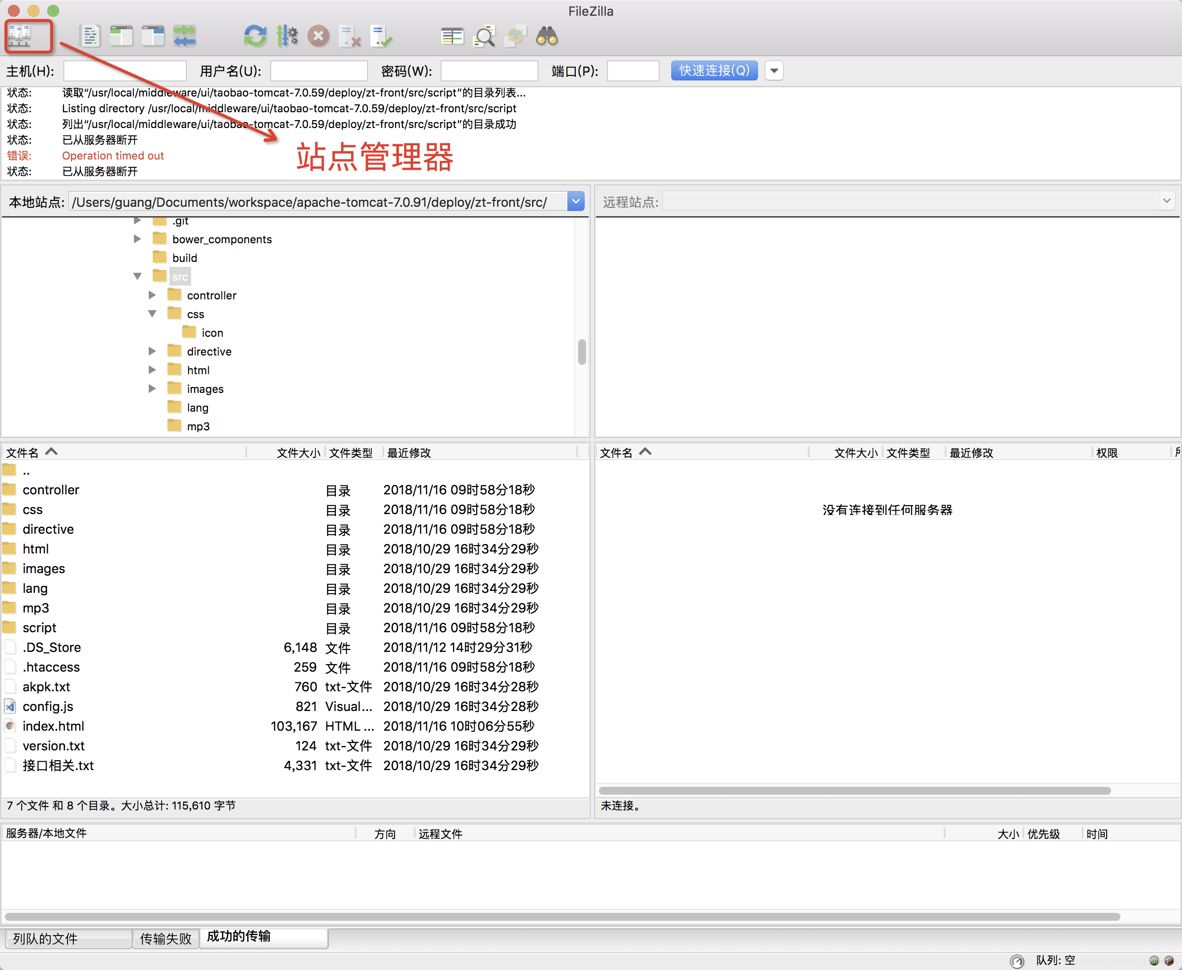Click the 密码(W) password input field
The height and width of the screenshot is (970, 1182).
(x=489, y=70)
